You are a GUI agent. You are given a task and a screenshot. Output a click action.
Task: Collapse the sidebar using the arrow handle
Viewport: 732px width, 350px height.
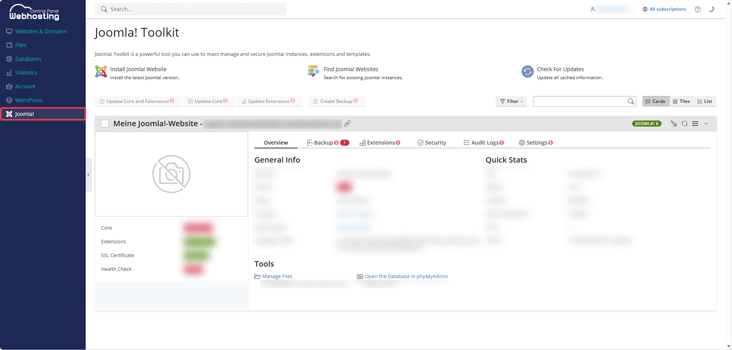tap(88, 175)
